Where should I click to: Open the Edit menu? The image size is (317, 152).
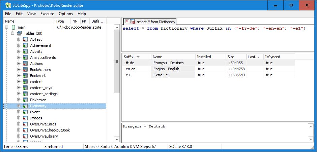[19, 14]
